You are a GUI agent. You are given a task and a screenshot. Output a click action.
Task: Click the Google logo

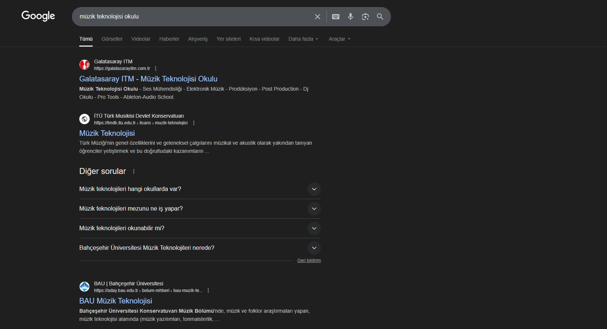coord(38,16)
